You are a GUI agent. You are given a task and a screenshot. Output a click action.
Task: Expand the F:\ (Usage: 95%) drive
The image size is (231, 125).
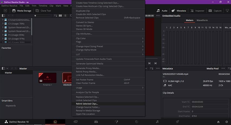pyautogui.click(x=3, y=35)
